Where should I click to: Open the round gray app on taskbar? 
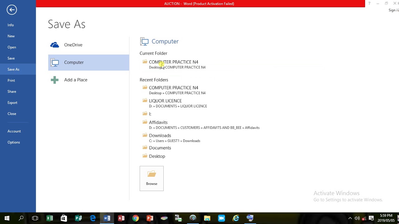pos(193,218)
